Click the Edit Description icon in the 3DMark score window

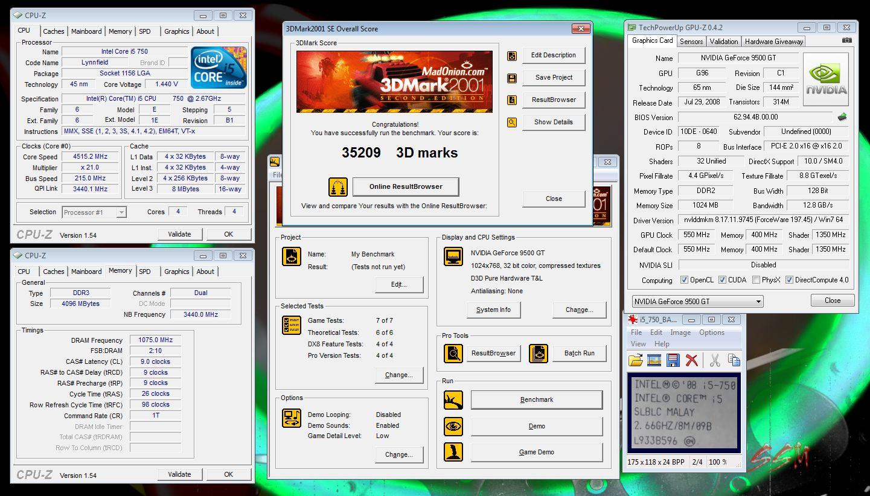[512, 56]
